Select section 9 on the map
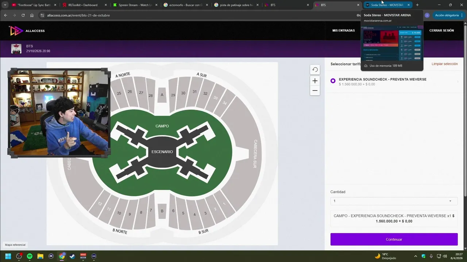Screen dimensions: 467x262 130,214
